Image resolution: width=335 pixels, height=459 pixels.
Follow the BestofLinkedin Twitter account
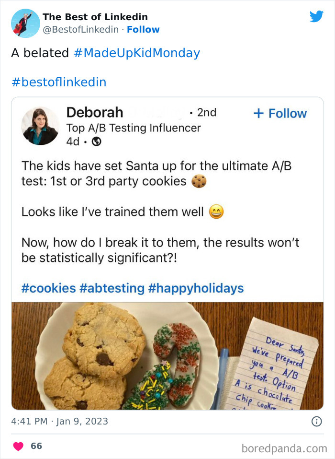tap(143, 29)
